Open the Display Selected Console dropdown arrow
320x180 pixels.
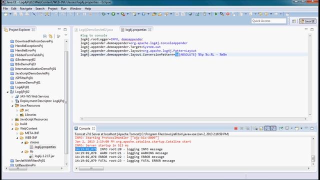click(291, 128)
